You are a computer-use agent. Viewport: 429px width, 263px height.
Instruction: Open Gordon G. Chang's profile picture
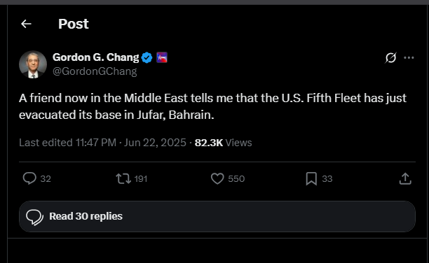[33, 64]
